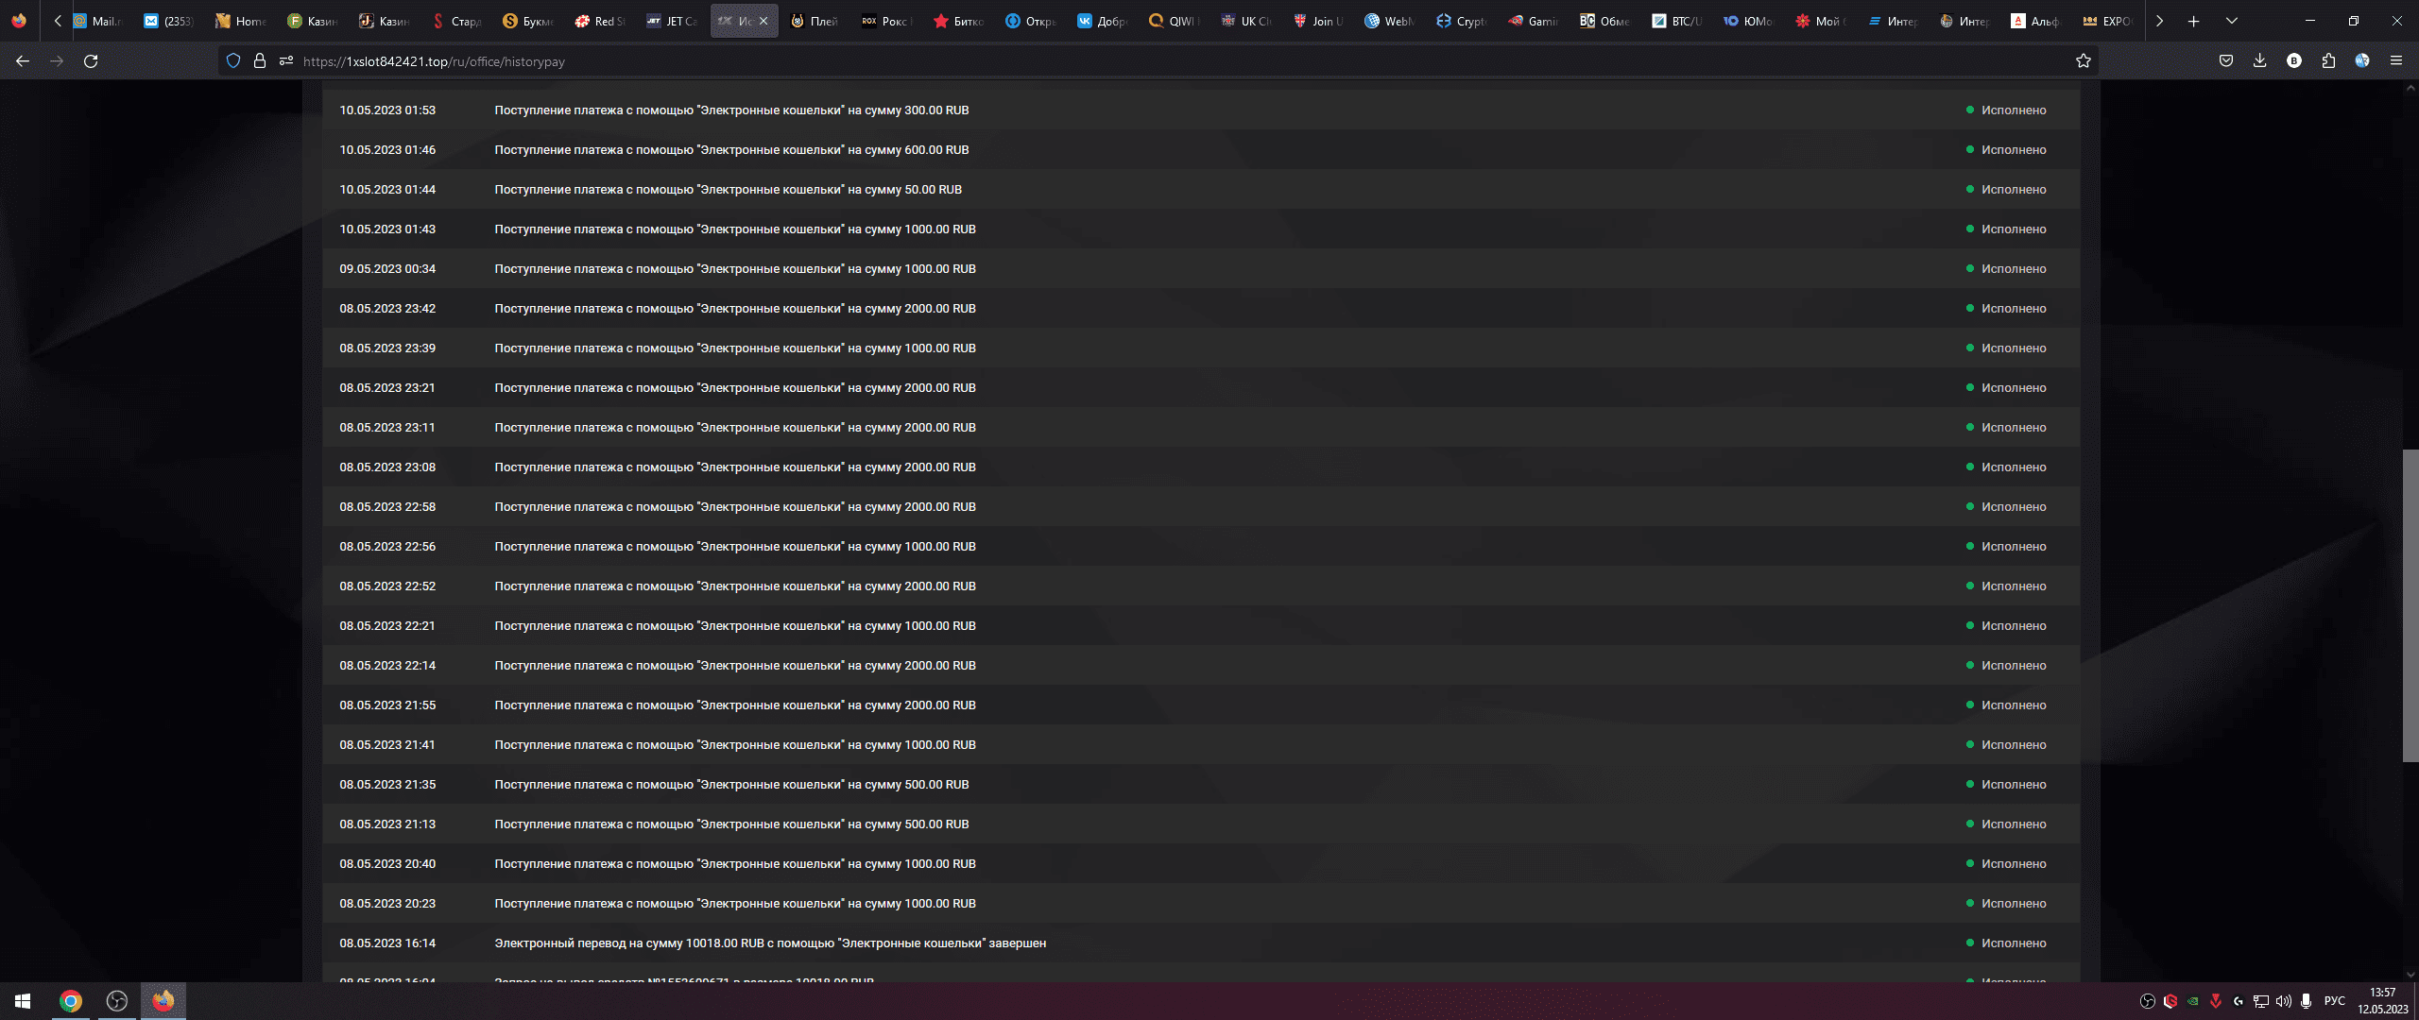Viewport: 2419px width, 1020px height.
Task: Switch to the QIWI tab
Action: pyautogui.click(x=1172, y=21)
